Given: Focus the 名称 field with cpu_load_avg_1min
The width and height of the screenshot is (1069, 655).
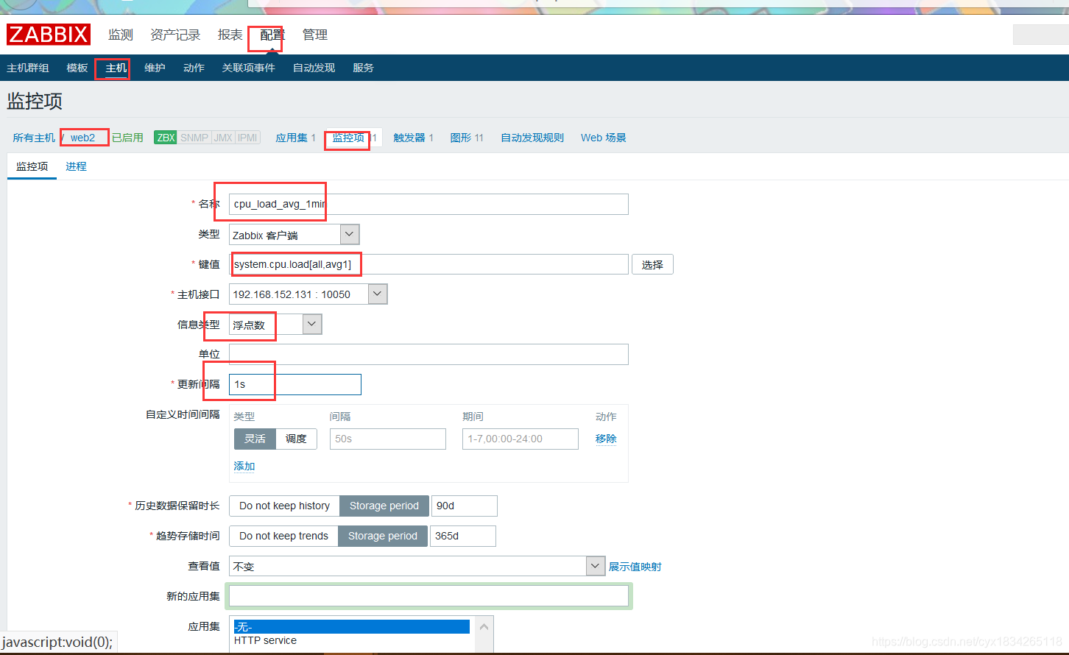Looking at the screenshot, I should 428,204.
